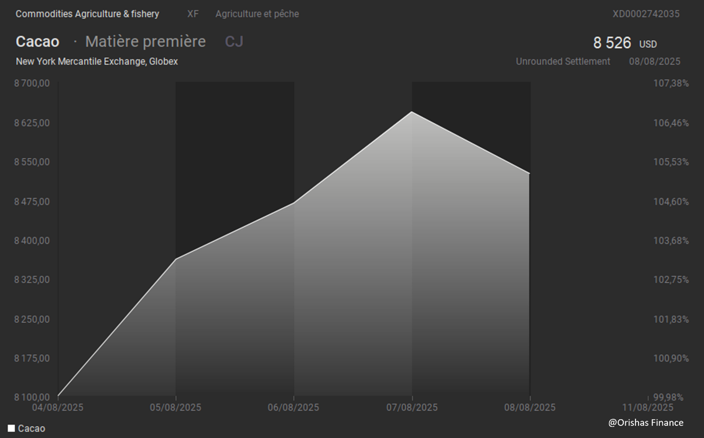Click the 8 175,00 y-axis label
The width and height of the screenshot is (704, 438).
pyautogui.click(x=32, y=358)
